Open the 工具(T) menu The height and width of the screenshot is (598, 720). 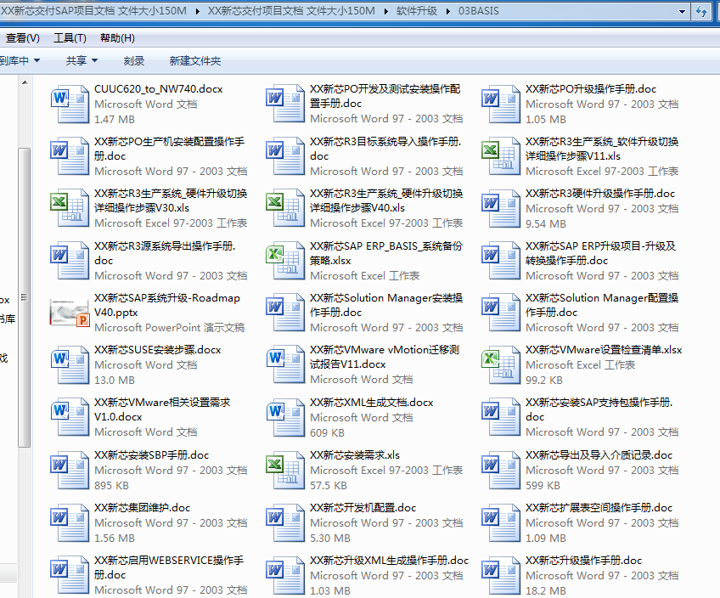pos(70,38)
